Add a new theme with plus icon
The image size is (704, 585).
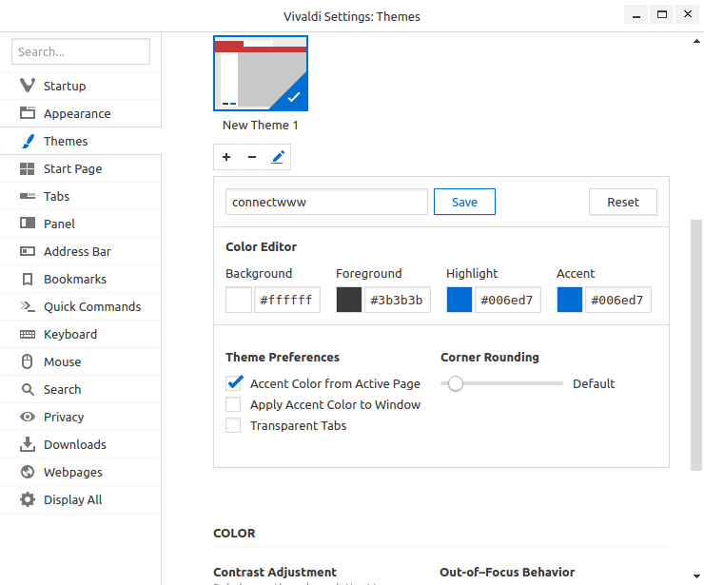226,157
